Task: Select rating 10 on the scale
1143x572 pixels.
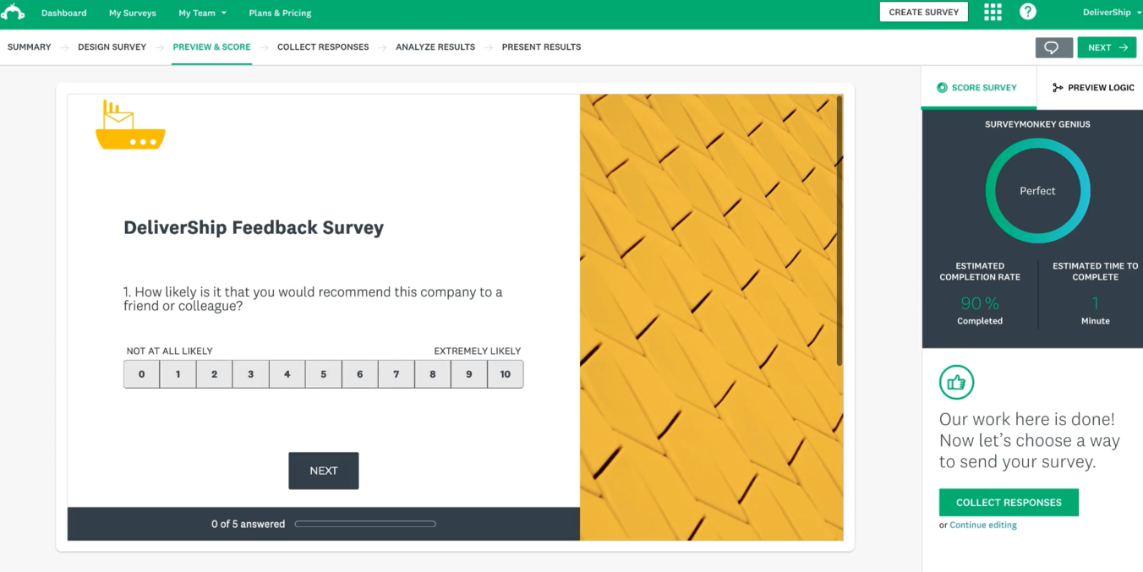Action: click(506, 374)
